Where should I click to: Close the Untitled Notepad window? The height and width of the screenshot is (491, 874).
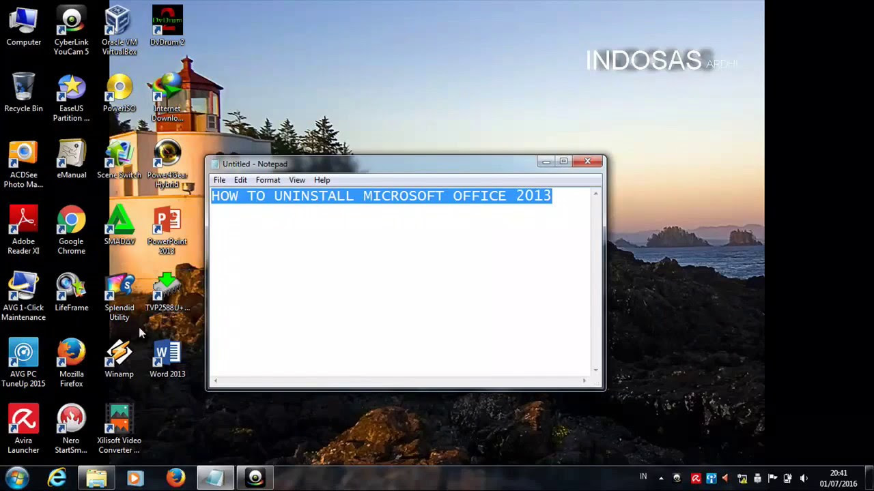(x=588, y=162)
